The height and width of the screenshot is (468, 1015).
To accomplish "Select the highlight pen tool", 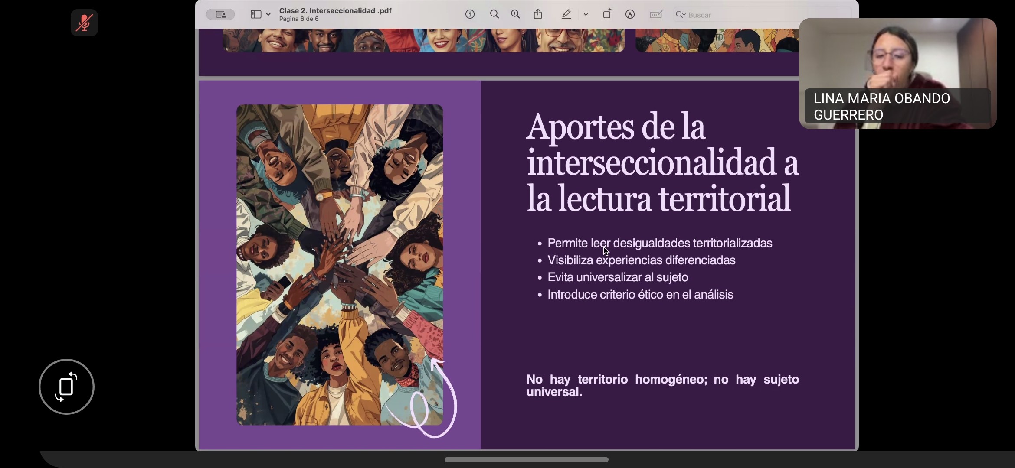I will tap(566, 14).
